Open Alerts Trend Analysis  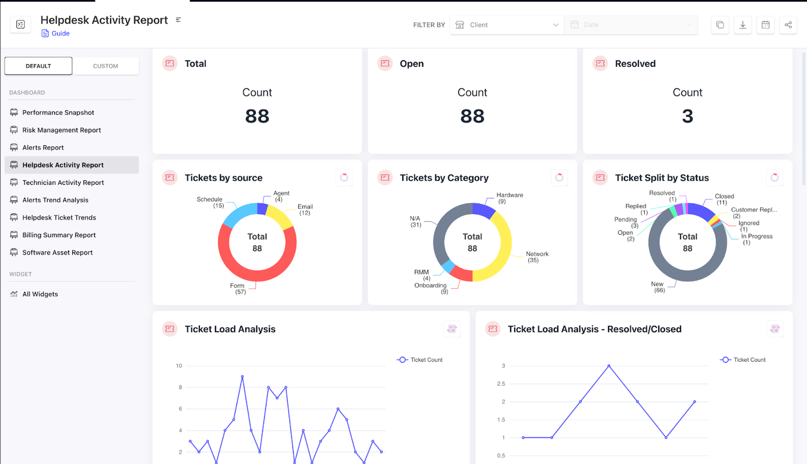72,200
